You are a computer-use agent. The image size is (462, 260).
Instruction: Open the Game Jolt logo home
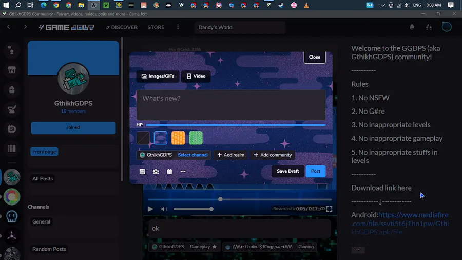coord(66,27)
